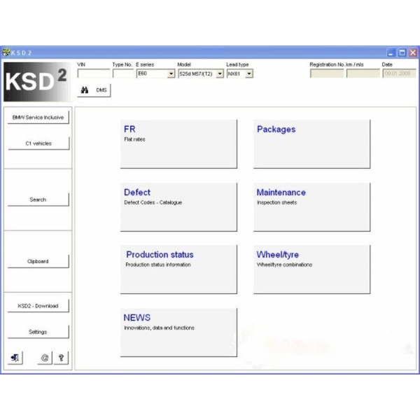Open the Defect Codes Catalogue tile
Screen dimensions: 420x420
pos(178,206)
